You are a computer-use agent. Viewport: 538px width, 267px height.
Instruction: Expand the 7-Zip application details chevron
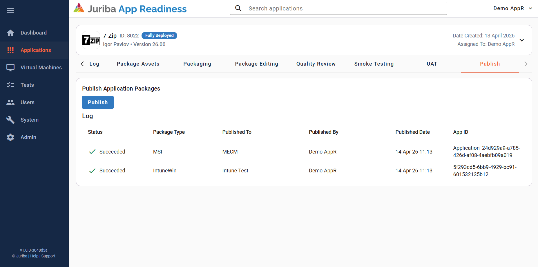pos(522,40)
